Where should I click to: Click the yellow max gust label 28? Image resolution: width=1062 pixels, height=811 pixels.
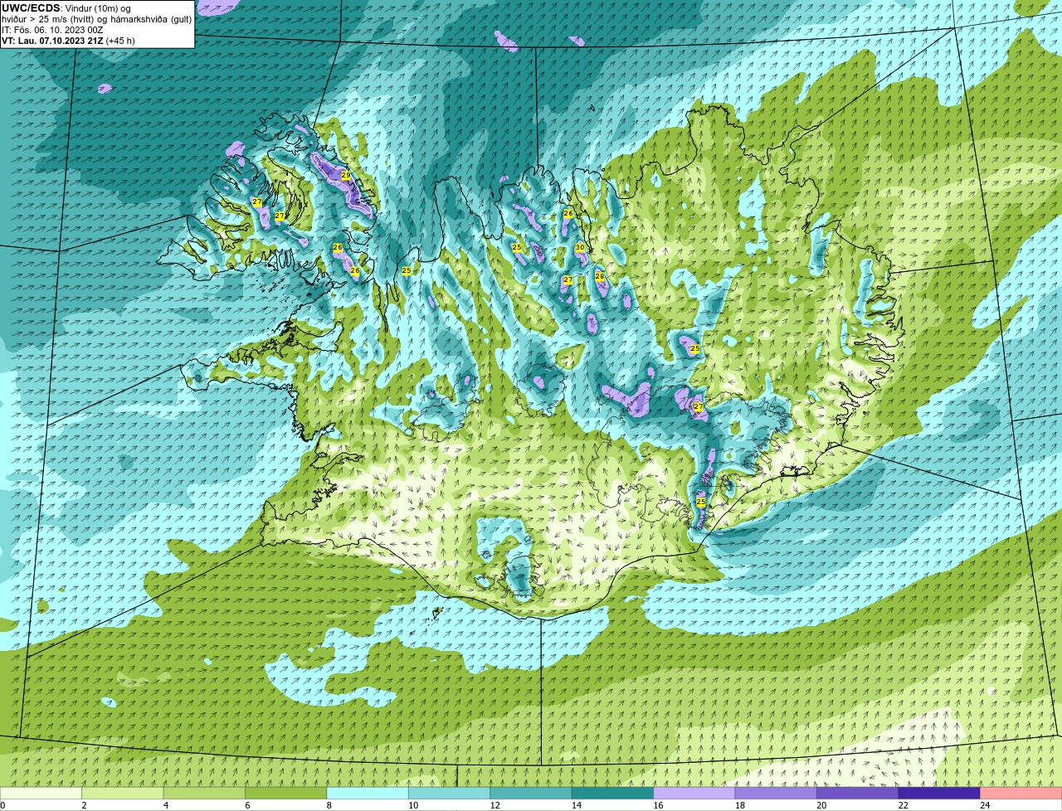(599, 276)
